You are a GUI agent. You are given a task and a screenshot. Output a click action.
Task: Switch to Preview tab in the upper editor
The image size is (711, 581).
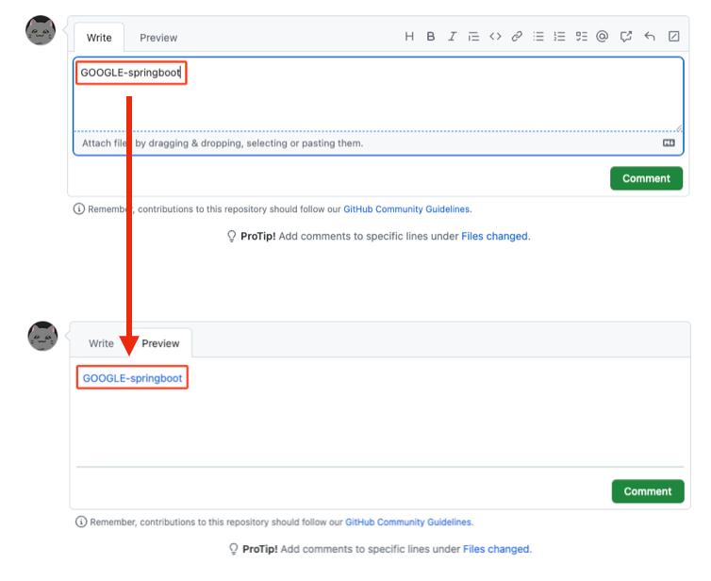pos(158,38)
